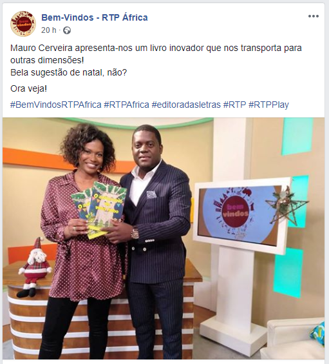329x364 pixels.
Task: Click the 'Ora veja!' text line
Action: click(x=29, y=88)
